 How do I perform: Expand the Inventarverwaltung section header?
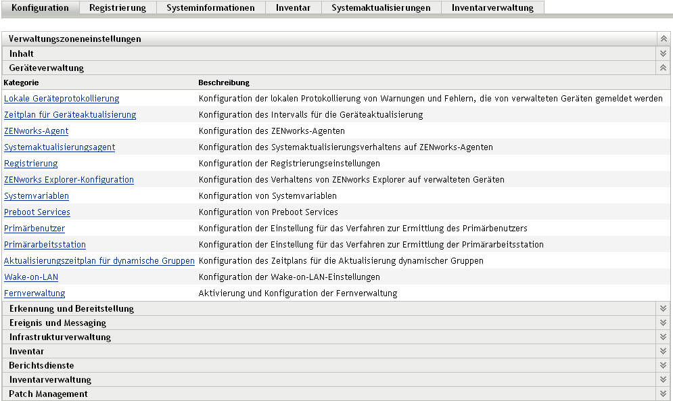point(50,380)
